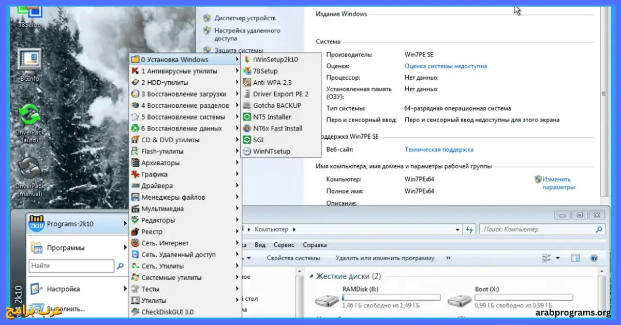This screenshot has width=621, height=325.
Task: Click the NT5 Installer icon
Action: pos(247,117)
